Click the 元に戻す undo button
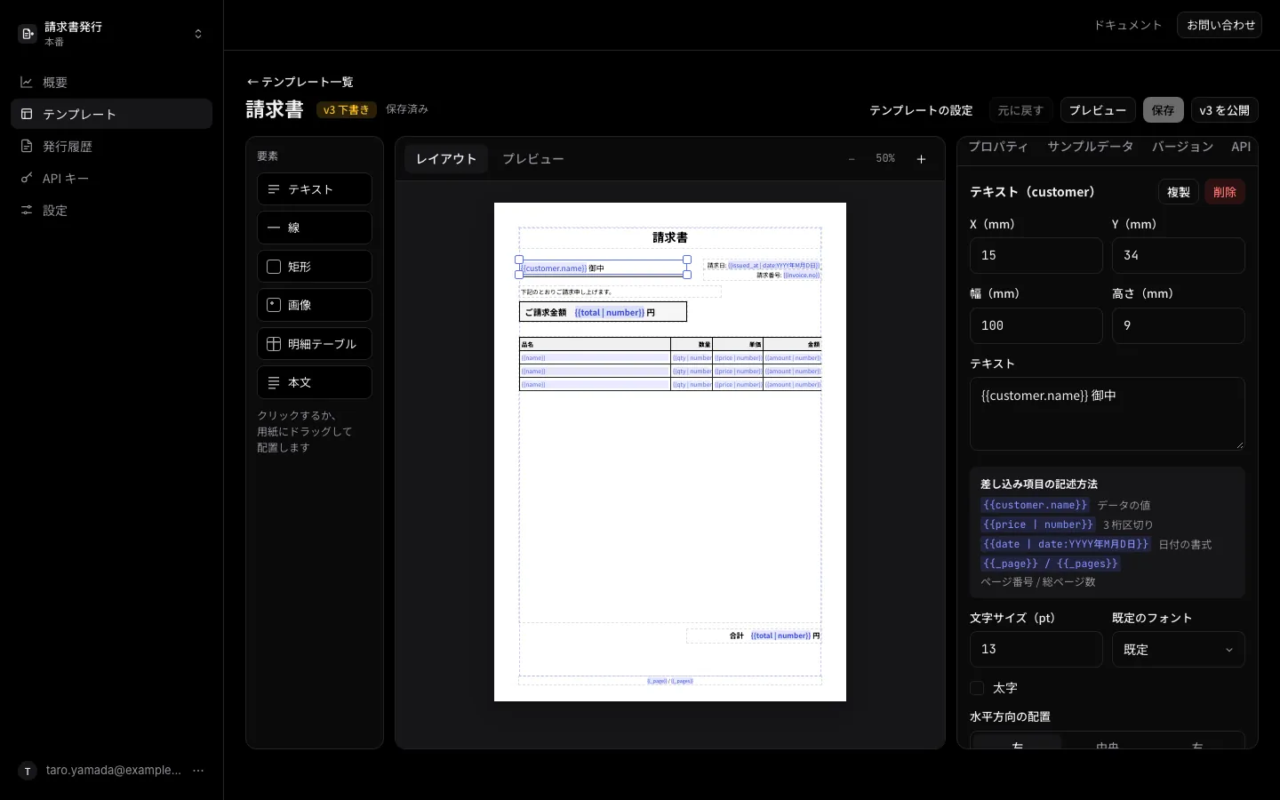1280x800 pixels. click(x=1021, y=110)
